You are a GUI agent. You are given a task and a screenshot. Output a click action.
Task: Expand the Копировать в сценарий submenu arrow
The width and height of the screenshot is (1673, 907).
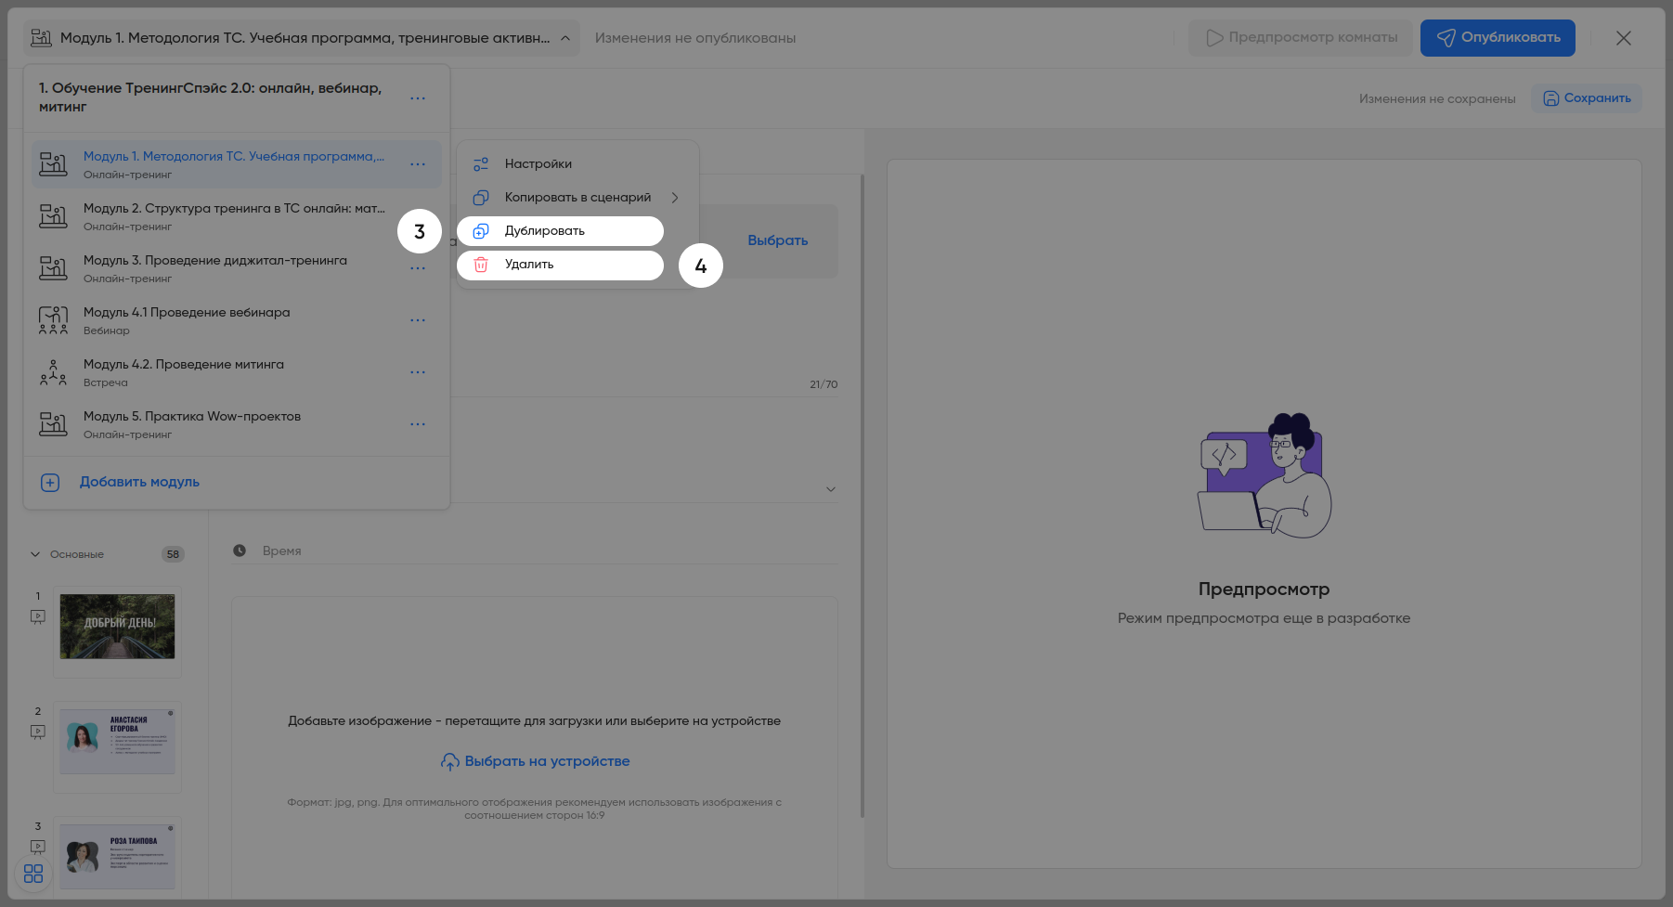tap(675, 198)
